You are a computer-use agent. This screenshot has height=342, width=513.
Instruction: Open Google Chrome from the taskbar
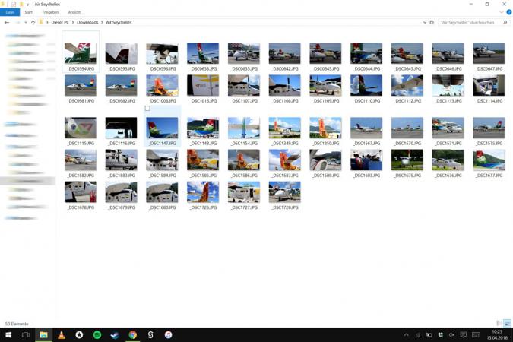132,335
